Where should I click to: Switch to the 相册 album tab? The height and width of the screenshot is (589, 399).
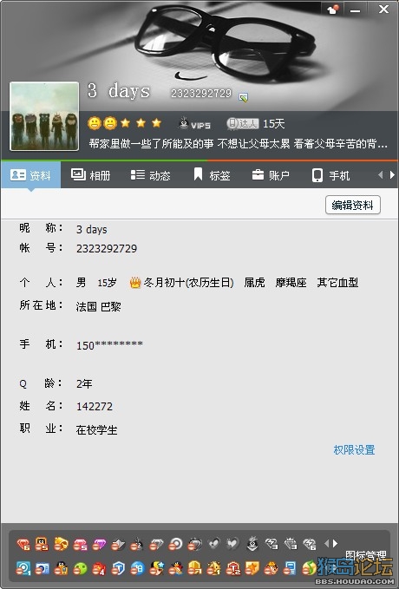(x=90, y=175)
